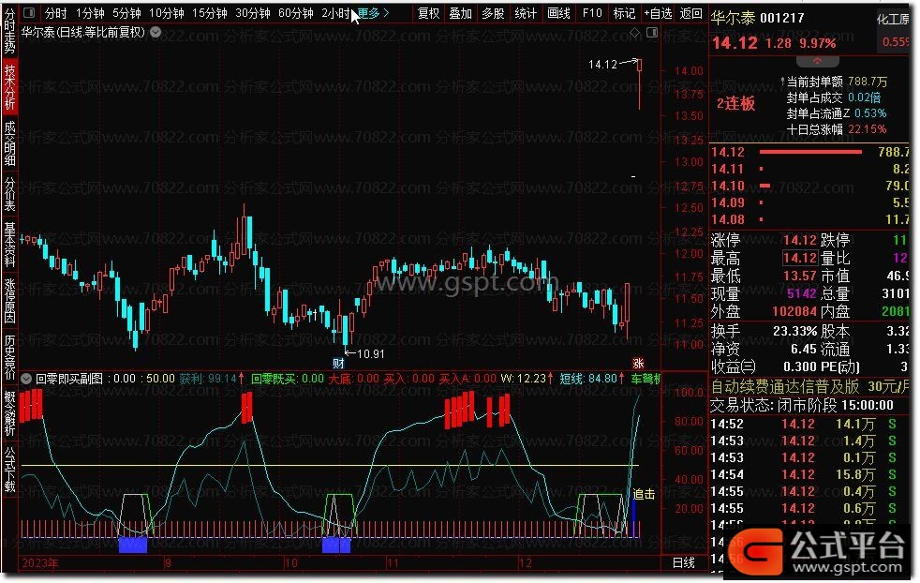Click the 现量 value 5142

(x=801, y=293)
